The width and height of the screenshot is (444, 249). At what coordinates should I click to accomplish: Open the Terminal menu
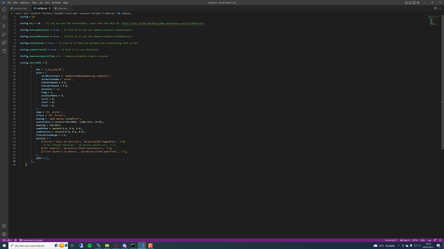click(x=56, y=3)
